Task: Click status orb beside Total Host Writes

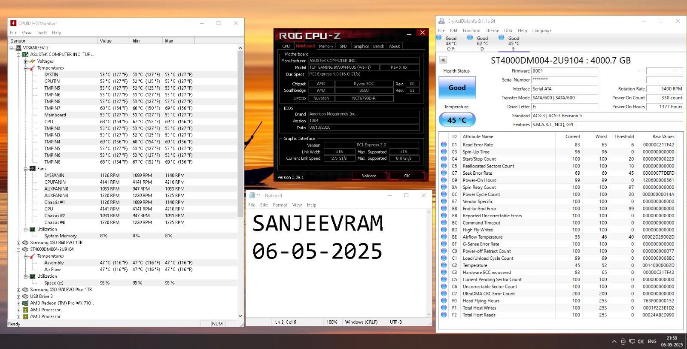Action: point(444,307)
